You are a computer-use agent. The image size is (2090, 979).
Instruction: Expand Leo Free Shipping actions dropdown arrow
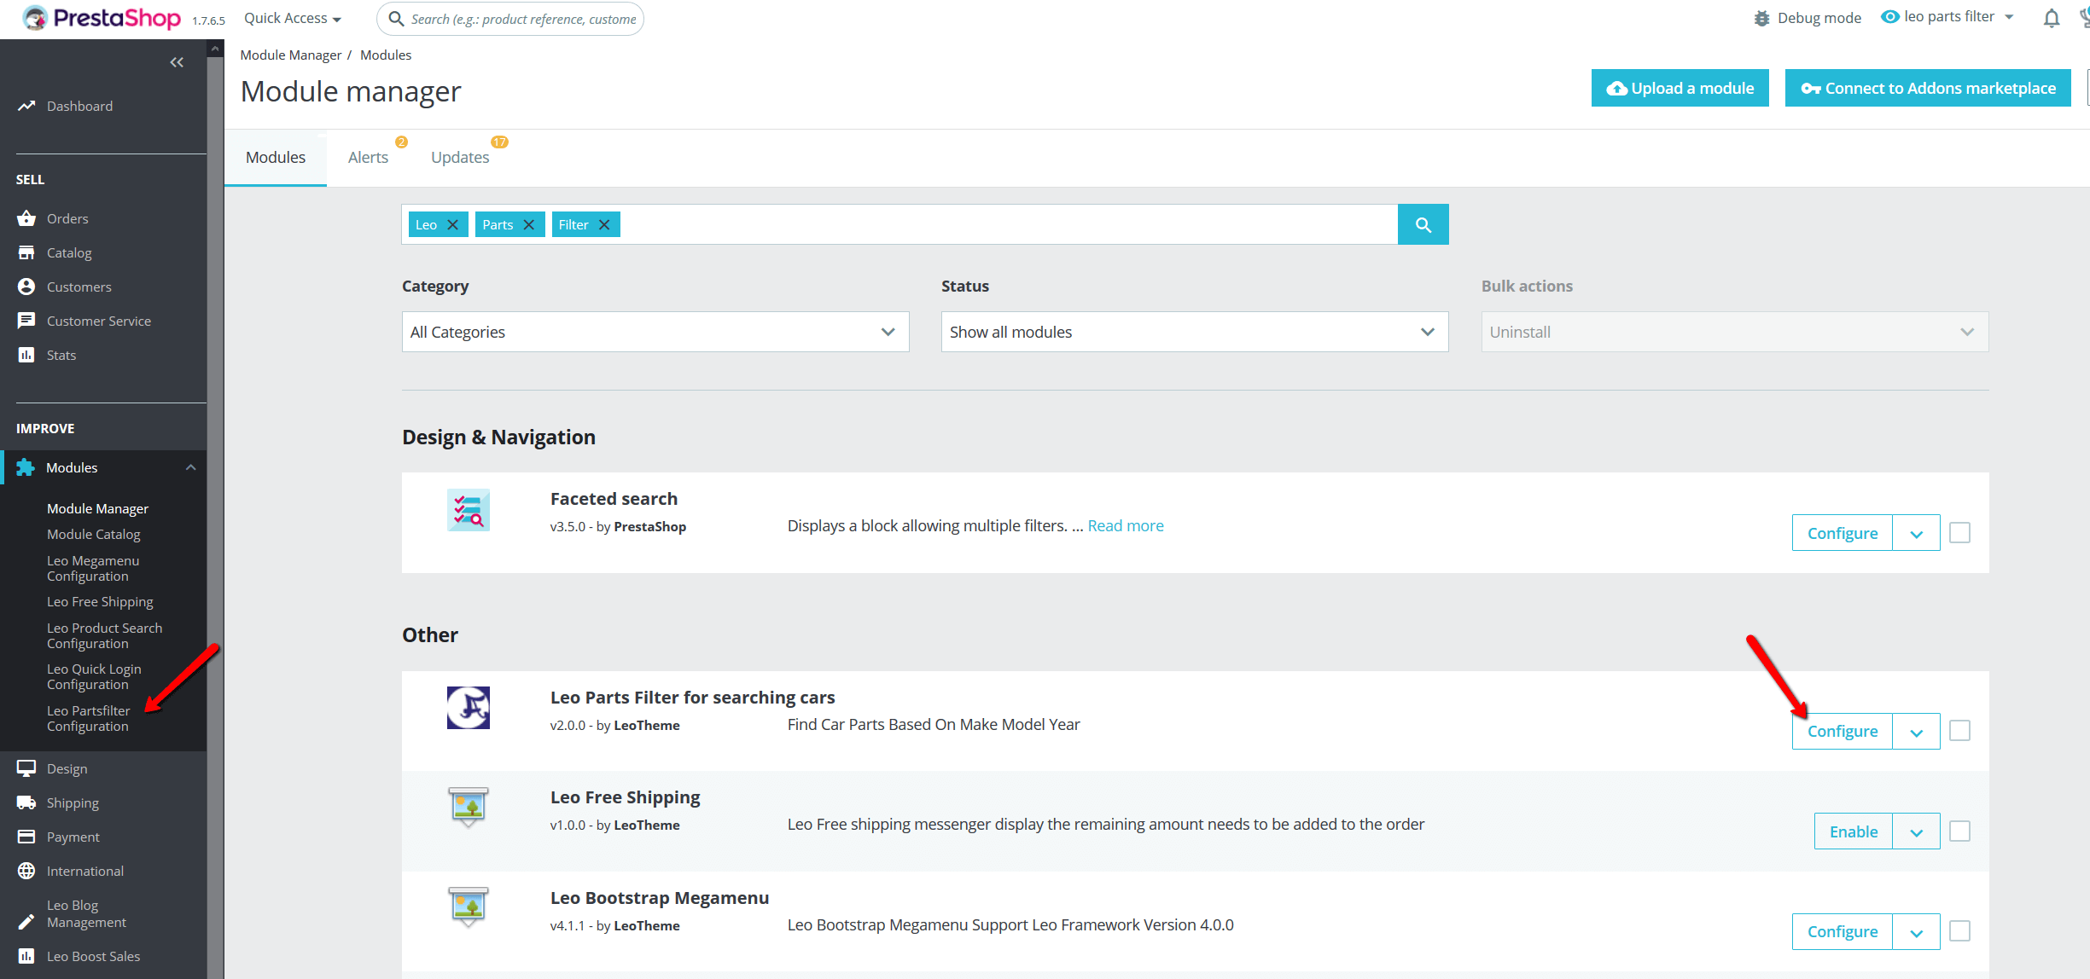pos(1916,832)
